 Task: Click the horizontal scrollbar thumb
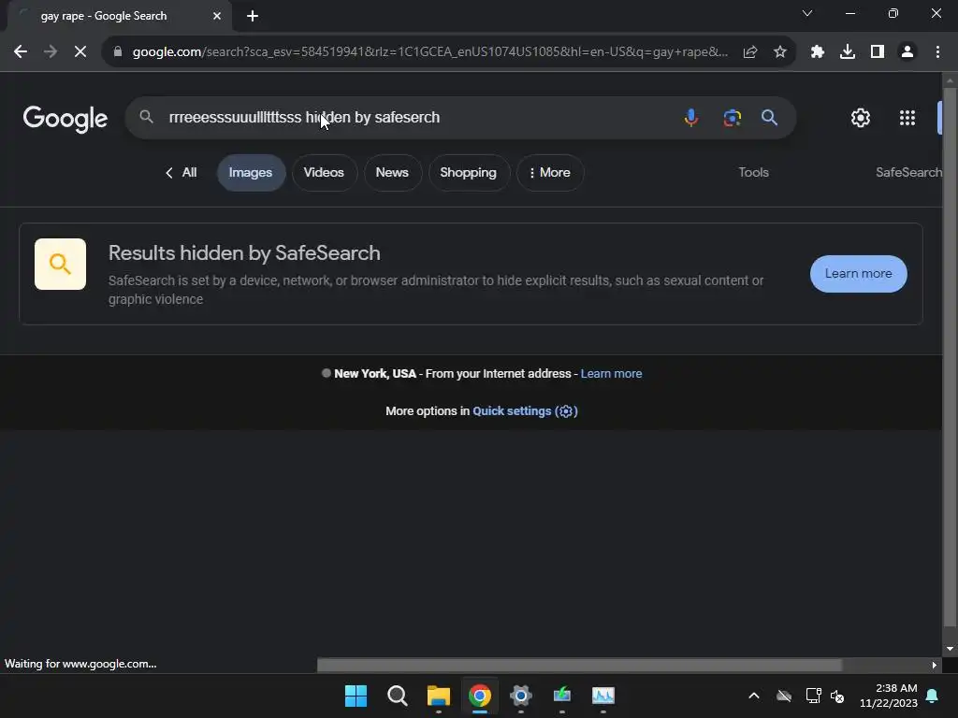coord(579,665)
